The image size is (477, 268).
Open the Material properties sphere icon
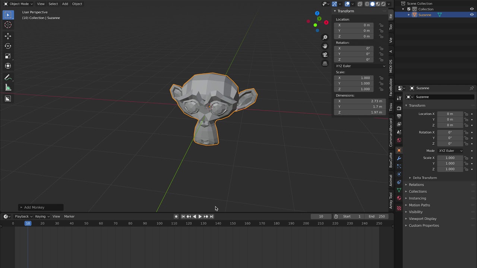click(399, 198)
